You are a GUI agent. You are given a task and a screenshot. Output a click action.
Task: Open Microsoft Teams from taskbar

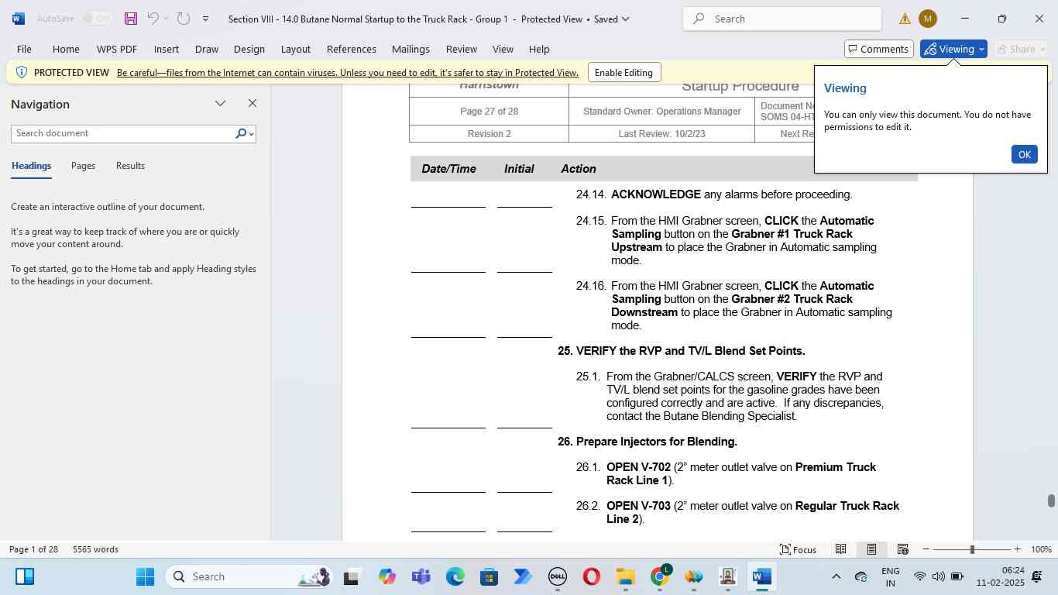(421, 576)
